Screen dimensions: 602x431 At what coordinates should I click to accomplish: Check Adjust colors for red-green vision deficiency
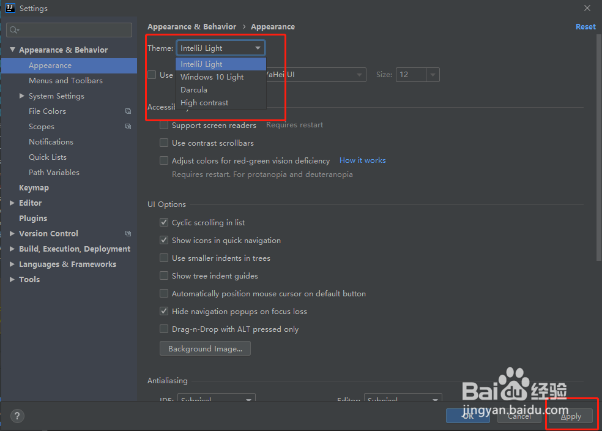tap(164, 160)
